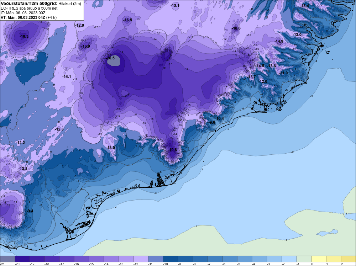
Task: Click the -12.2 temperature label
Action: pyautogui.click(x=20, y=143)
